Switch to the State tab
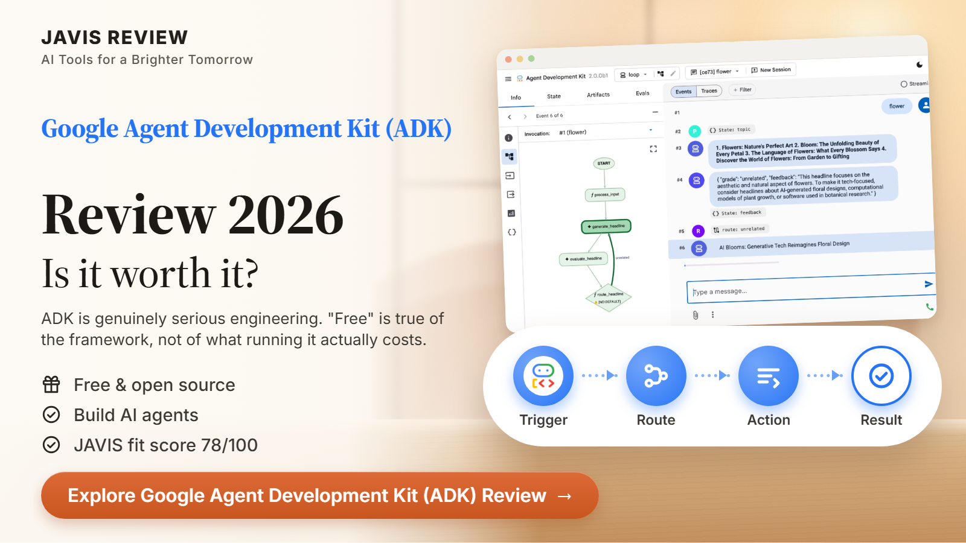The width and height of the screenshot is (966, 543). click(x=554, y=97)
